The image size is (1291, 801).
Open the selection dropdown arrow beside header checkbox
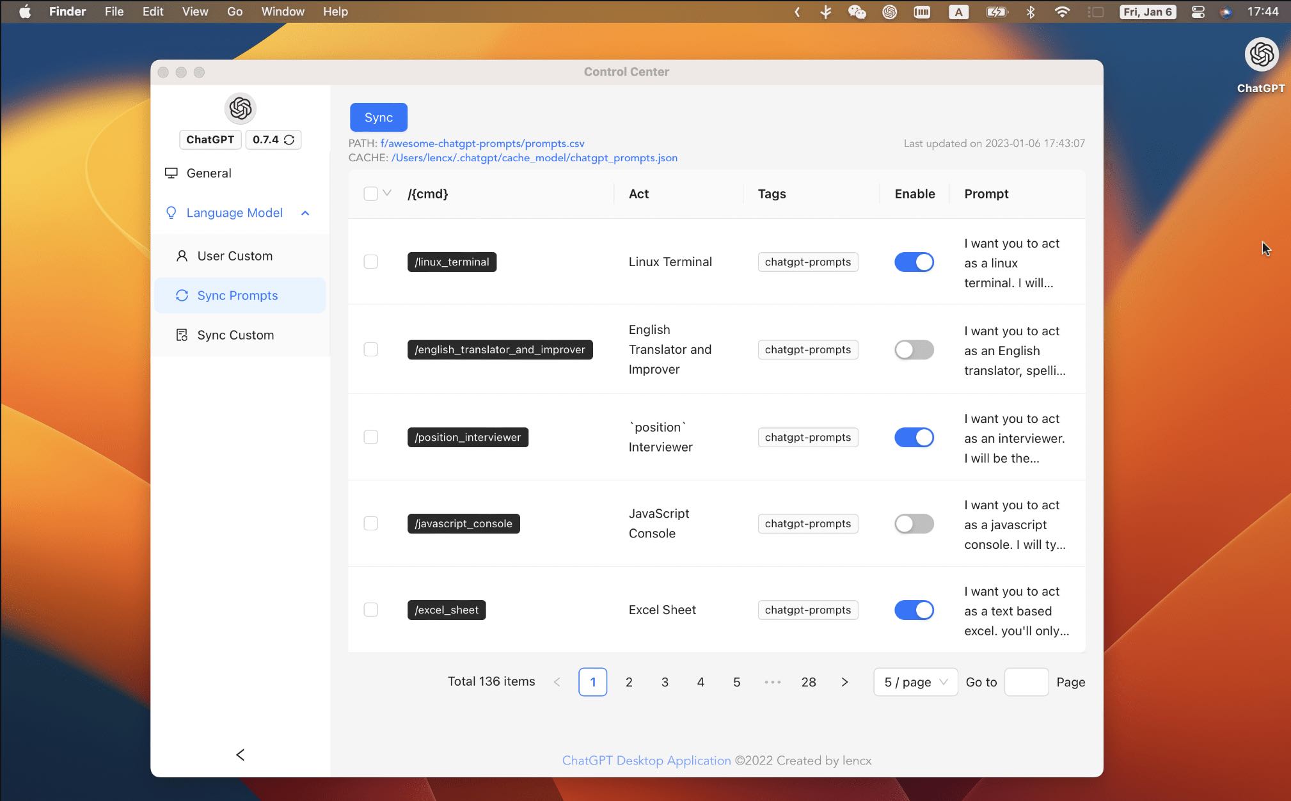(x=387, y=193)
